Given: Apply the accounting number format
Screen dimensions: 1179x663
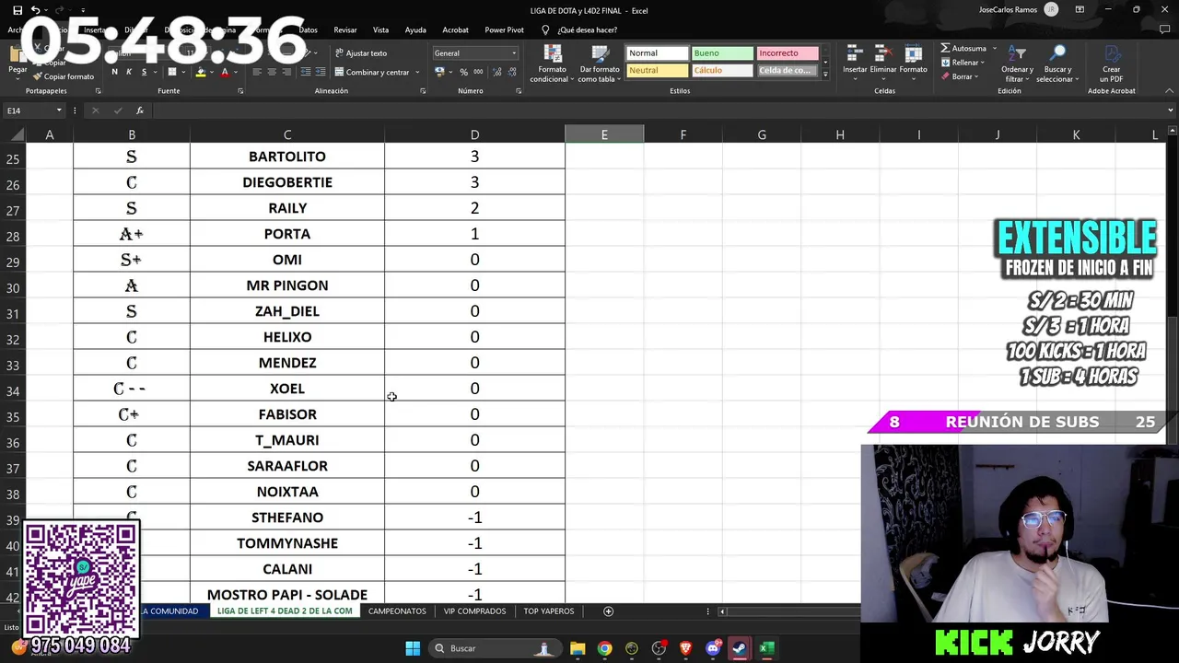Looking at the screenshot, I should coord(439,72).
